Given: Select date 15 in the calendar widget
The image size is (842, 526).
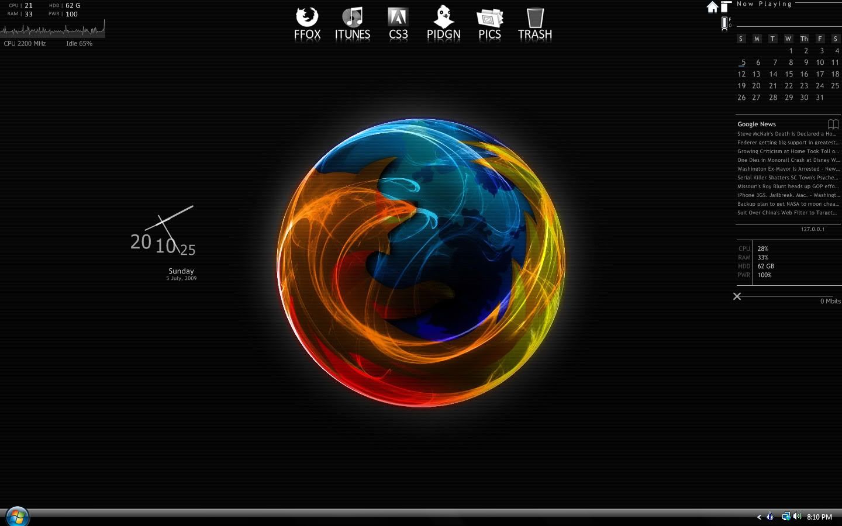Looking at the screenshot, I should pyautogui.click(x=789, y=74).
